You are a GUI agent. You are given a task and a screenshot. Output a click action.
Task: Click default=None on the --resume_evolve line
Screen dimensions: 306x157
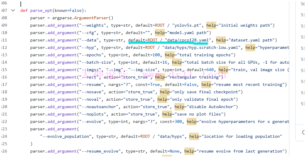(165, 151)
